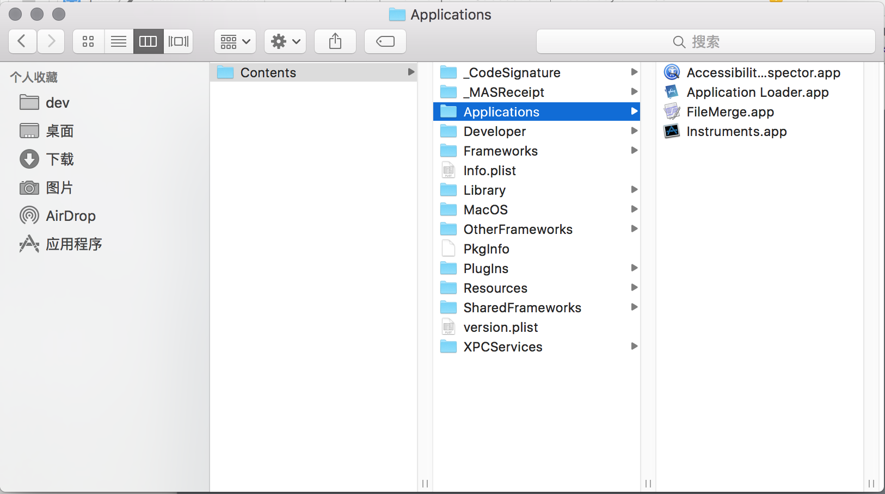
Task: Click the version.plist file name
Action: pos(501,328)
